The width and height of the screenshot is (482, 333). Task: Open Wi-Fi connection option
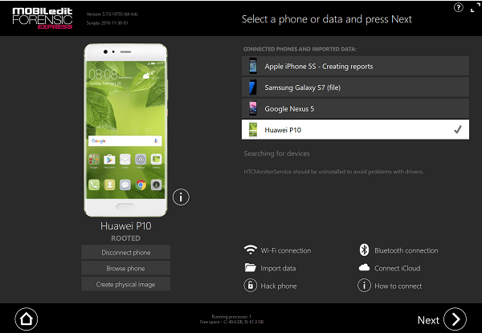(x=285, y=250)
